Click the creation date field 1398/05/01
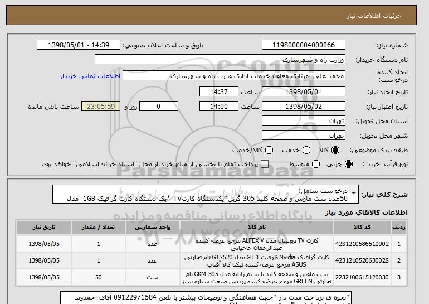The image size is (429, 304). (304, 91)
